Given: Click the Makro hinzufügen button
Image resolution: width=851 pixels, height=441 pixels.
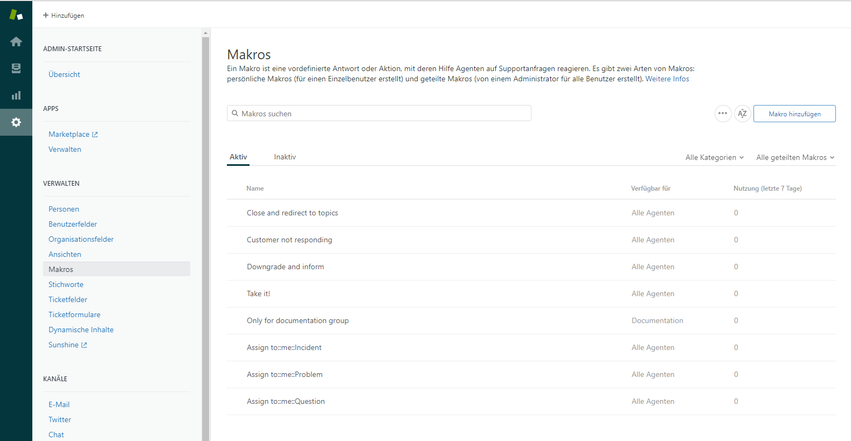Looking at the screenshot, I should 794,114.
